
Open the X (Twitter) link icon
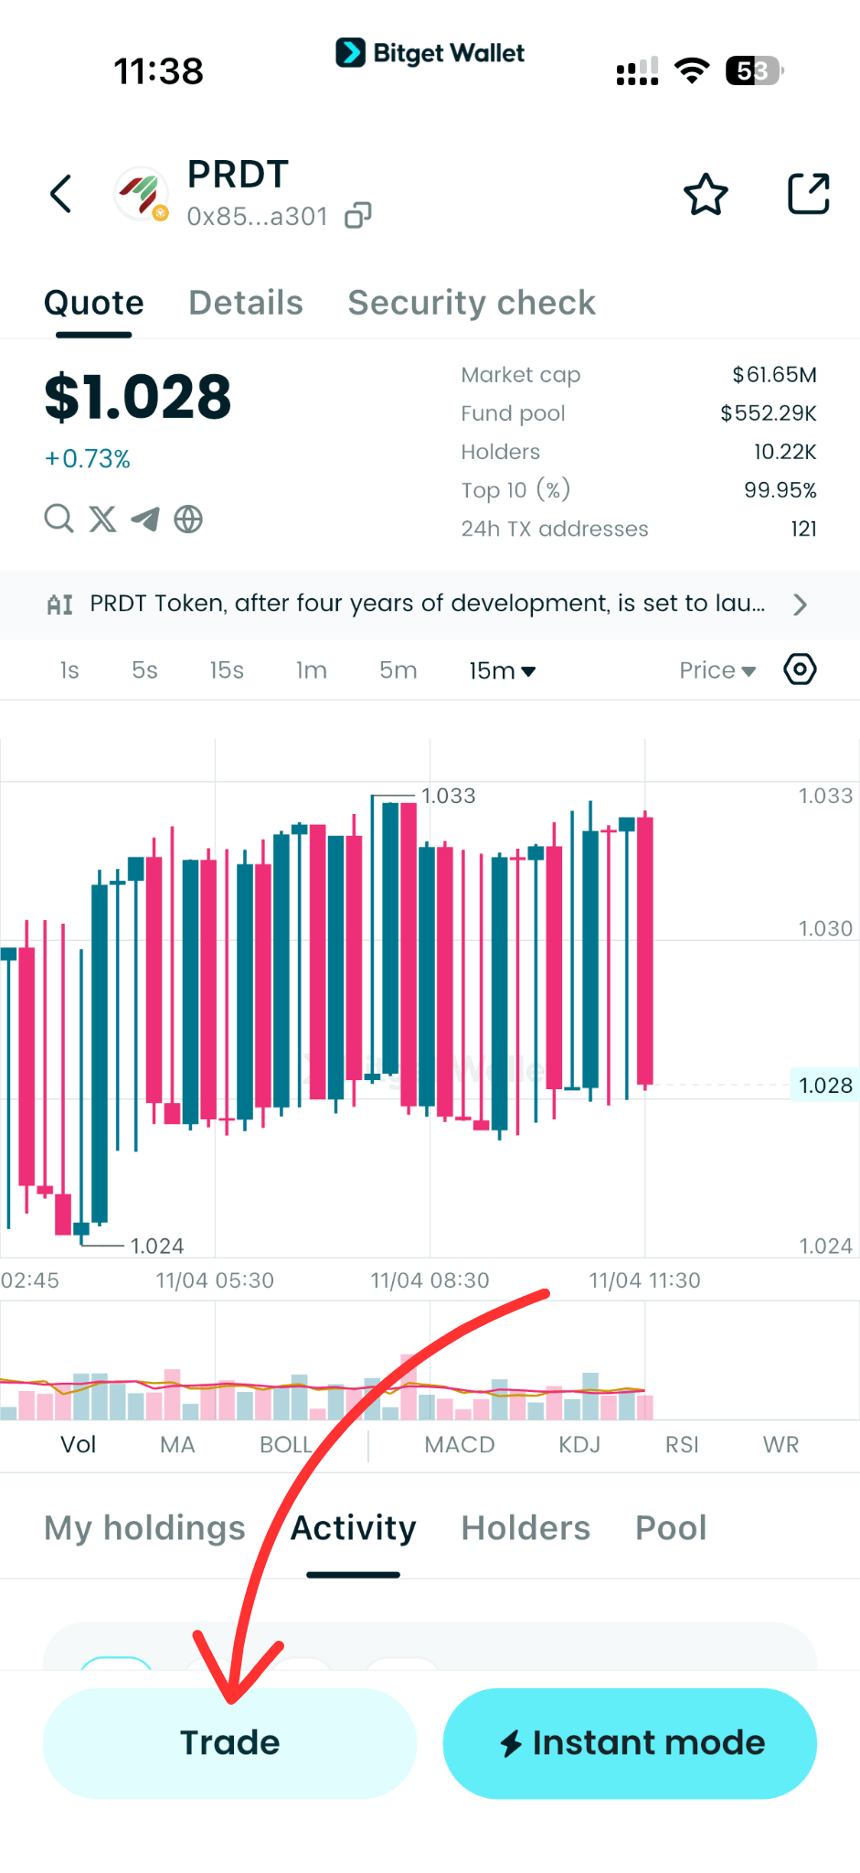(x=102, y=519)
